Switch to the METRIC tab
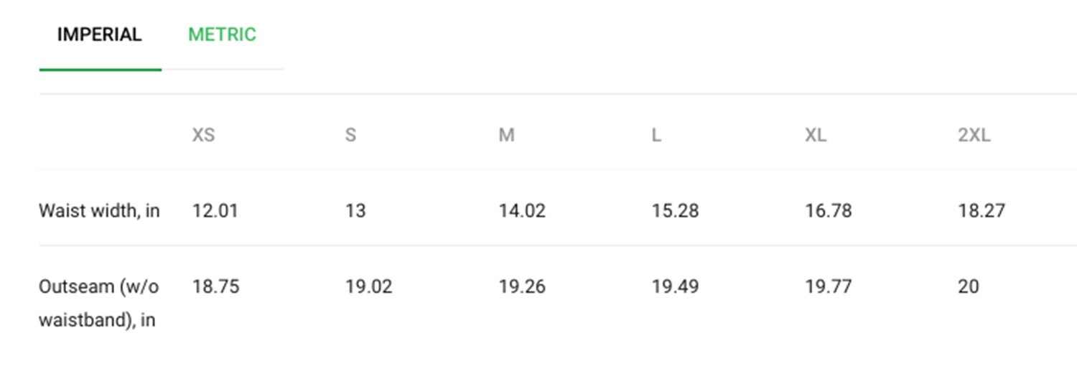The image size is (1077, 389). [x=222, y=34]
